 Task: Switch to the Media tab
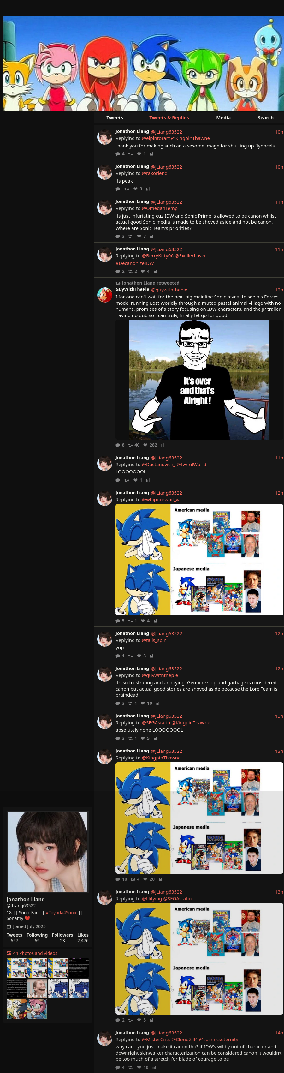click(x=223, y=118)
